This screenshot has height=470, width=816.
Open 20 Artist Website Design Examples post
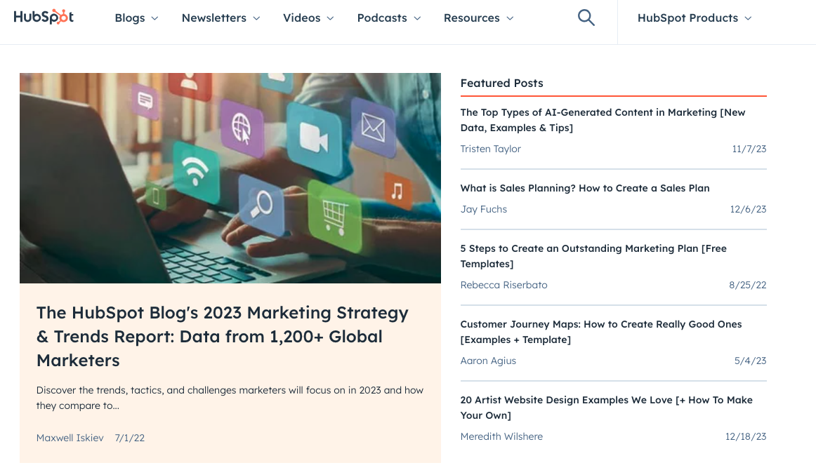pyautogui.click(x=606, y=408)
